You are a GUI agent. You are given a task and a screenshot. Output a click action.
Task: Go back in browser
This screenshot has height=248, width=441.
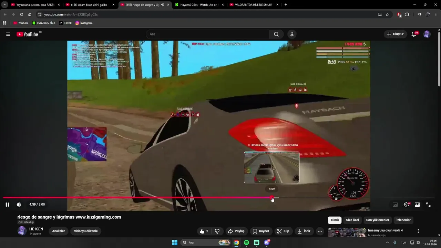5,14
